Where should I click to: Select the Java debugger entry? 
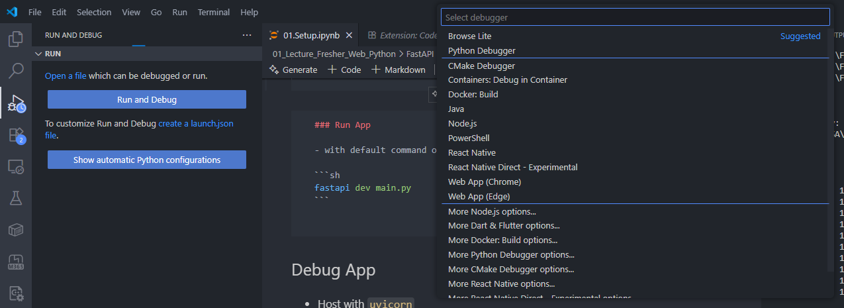pyautogui.click(x=635, y=109)
